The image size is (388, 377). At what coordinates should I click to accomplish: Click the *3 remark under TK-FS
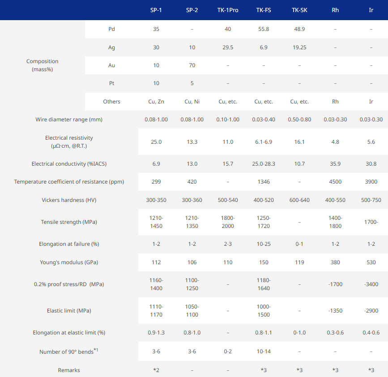[x=264, y=370]
